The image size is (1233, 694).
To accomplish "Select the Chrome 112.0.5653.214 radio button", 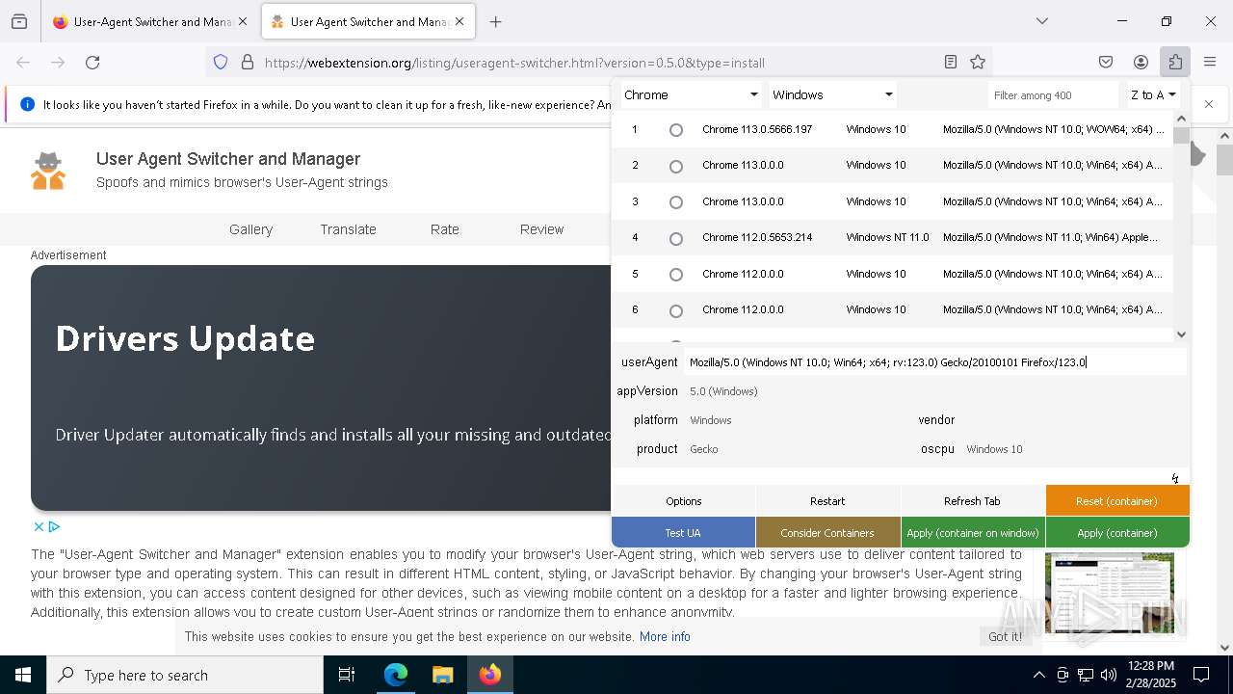I will 676,239.
